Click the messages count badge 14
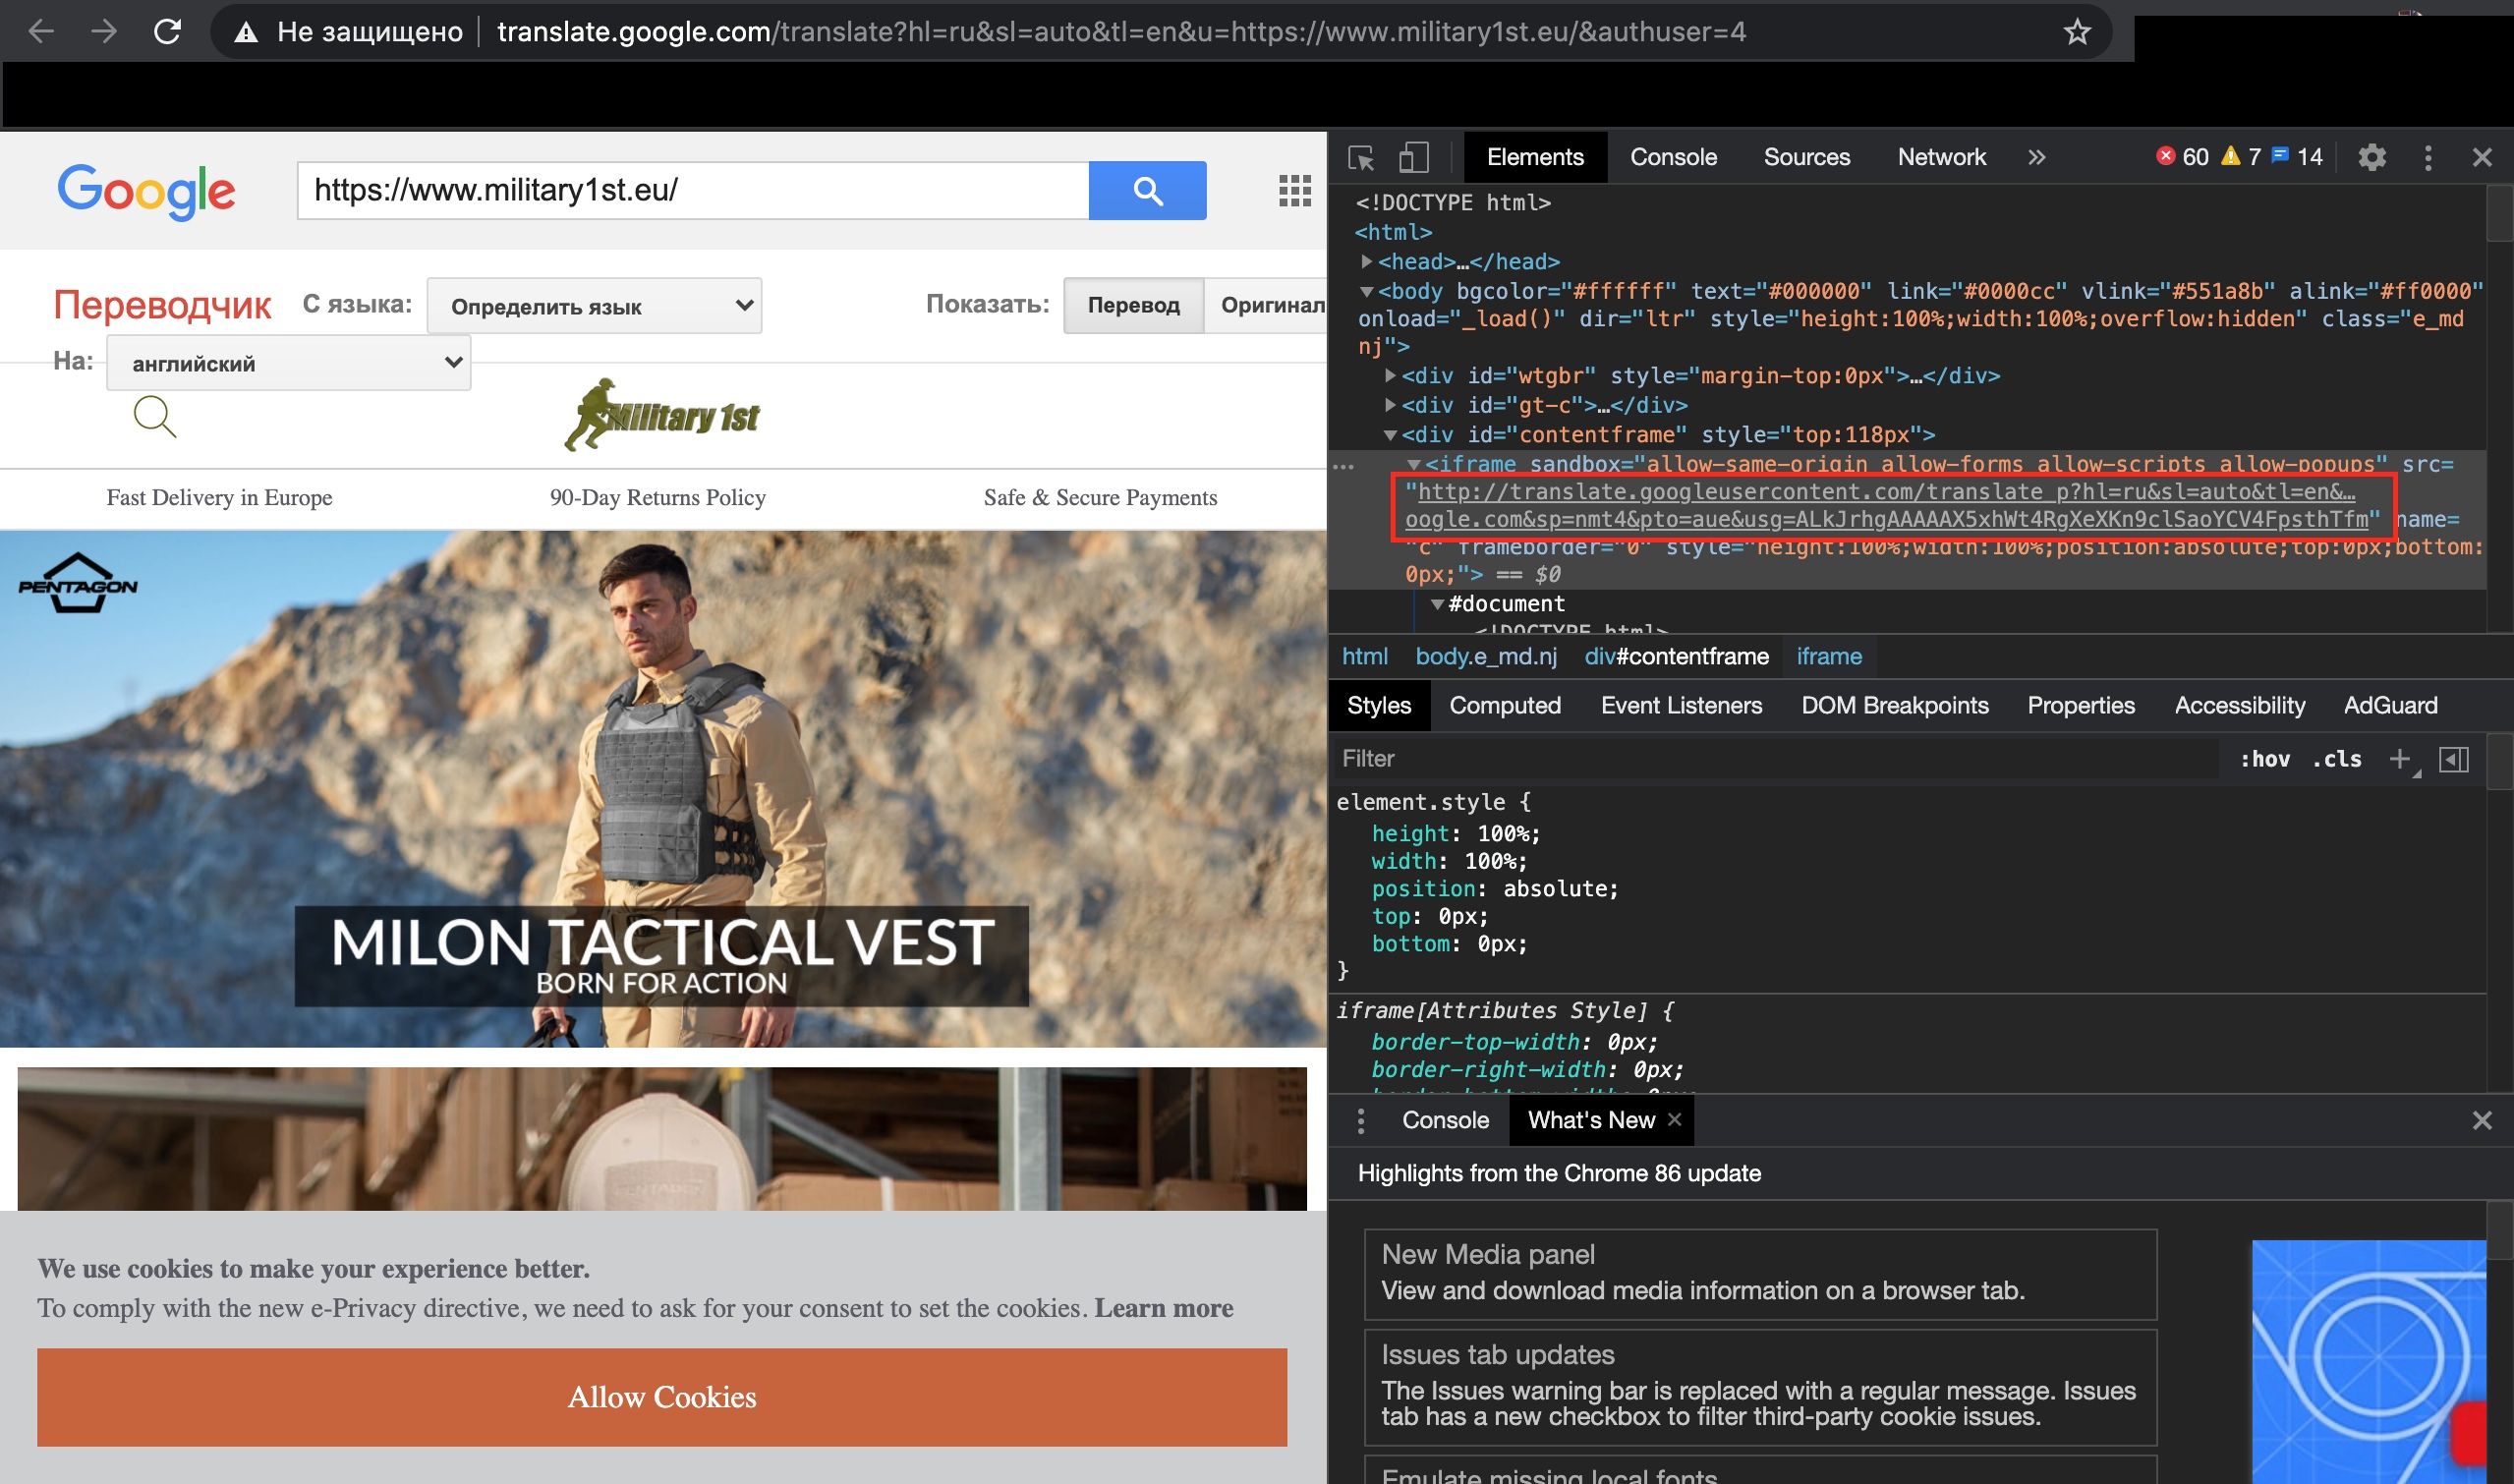The image size is (2514, 1484). click(2297, 156)
